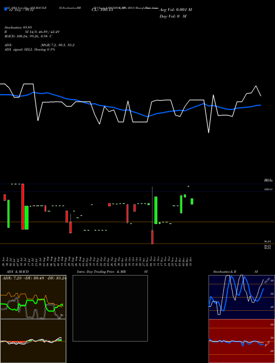
Task: Click the 'ADX & MACD' panel title
Action: (18, 272)
